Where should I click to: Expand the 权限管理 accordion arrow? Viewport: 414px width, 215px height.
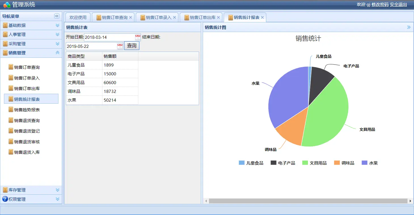[58, 199]
